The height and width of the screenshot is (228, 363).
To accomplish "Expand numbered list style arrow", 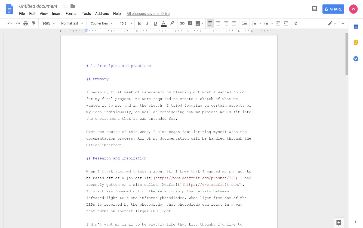I will (260, 24).
